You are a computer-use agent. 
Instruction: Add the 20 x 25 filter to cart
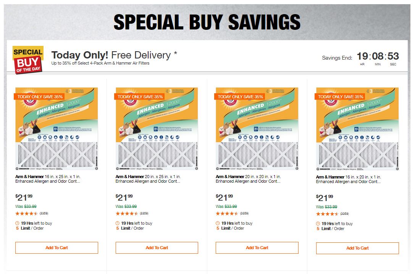coord(157,248)
